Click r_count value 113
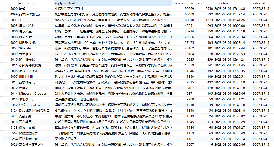Screen dimensions: 274x147 pos(210,122)
